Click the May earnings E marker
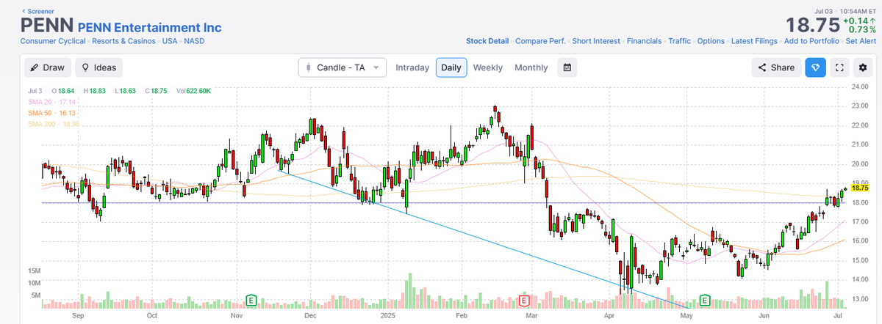 click(x=705, y=300)
